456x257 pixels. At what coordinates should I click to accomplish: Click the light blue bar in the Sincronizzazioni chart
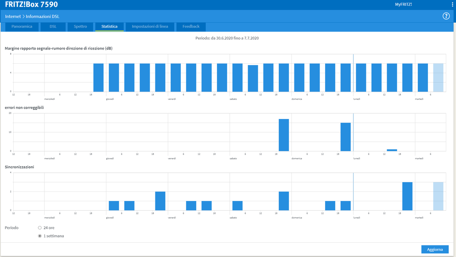(438, 196)
